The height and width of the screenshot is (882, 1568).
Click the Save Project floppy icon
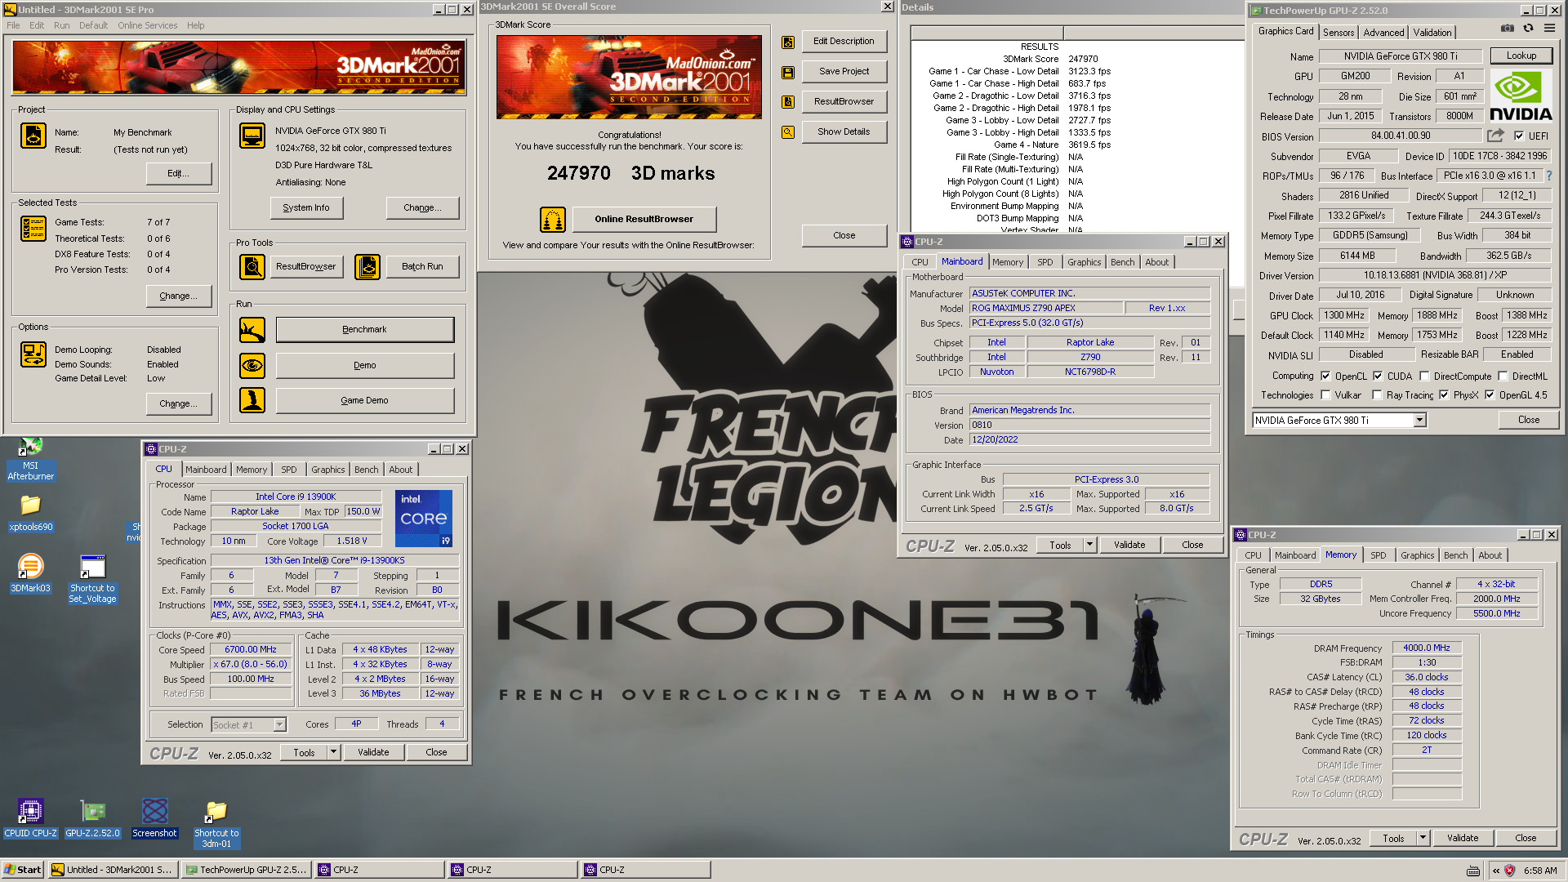tap(788, 73)
